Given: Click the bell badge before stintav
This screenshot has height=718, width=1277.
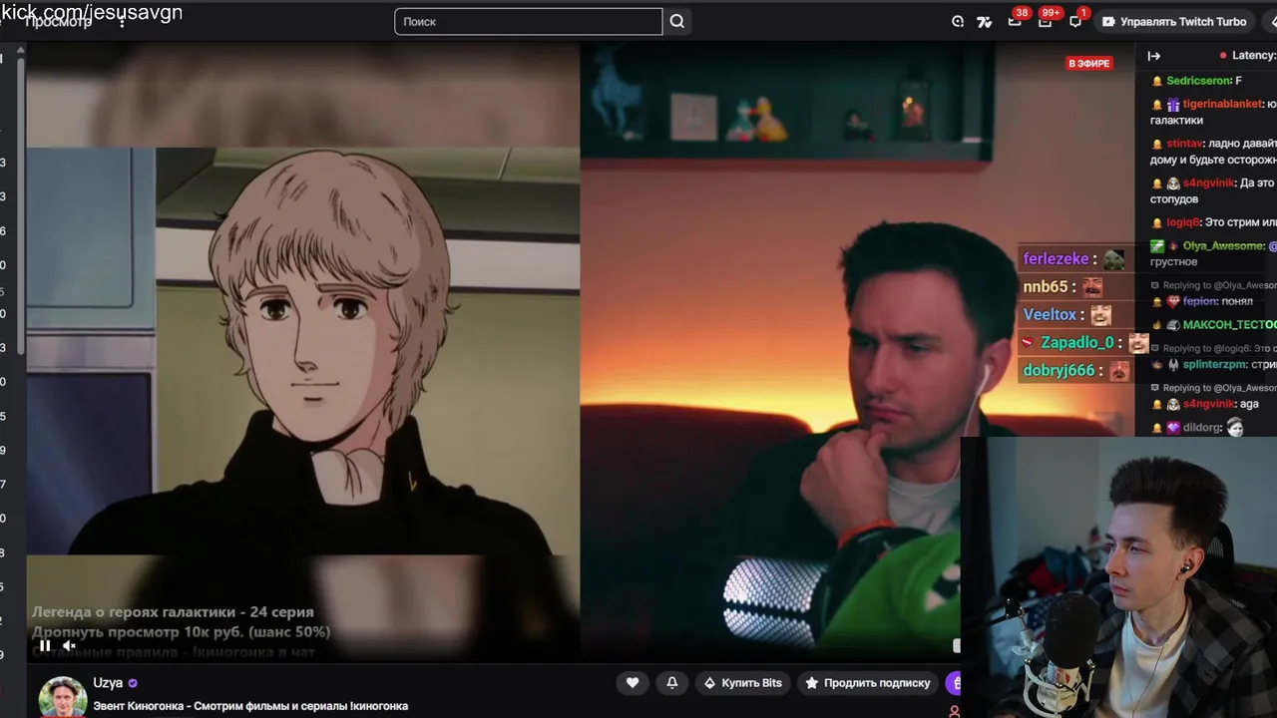Looking at the screenshot, I should coord(1157,144).
